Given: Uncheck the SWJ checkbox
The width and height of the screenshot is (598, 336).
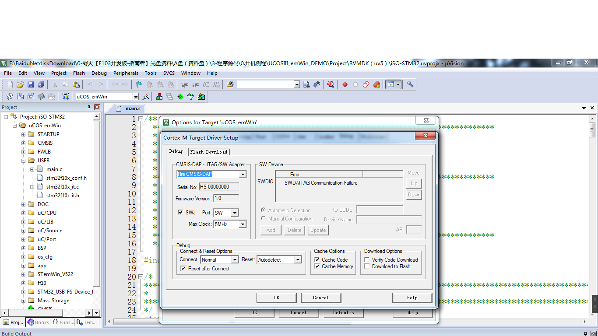Looking at the screenshot, I should point(180,213).
